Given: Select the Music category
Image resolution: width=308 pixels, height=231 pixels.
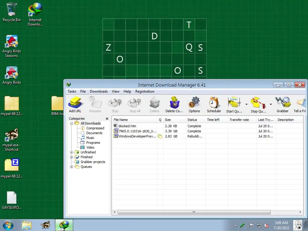Looking at the screenshot, I should (88, 138).
